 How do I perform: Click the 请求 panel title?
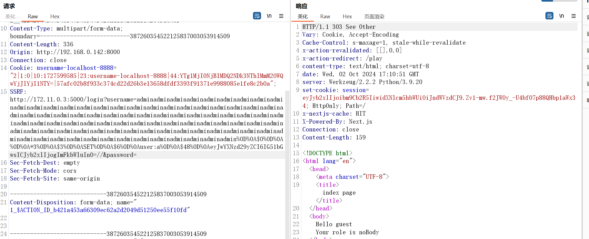click(x=9, y=6)
